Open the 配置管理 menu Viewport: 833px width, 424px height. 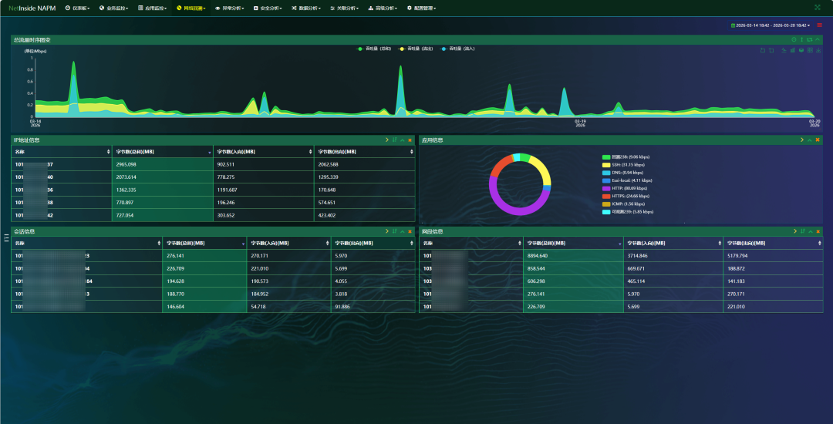pyautogui.click(x=421, y=8)
